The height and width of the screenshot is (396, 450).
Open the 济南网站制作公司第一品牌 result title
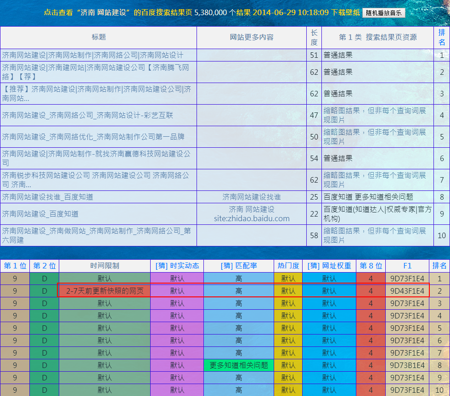click(93, 137)
